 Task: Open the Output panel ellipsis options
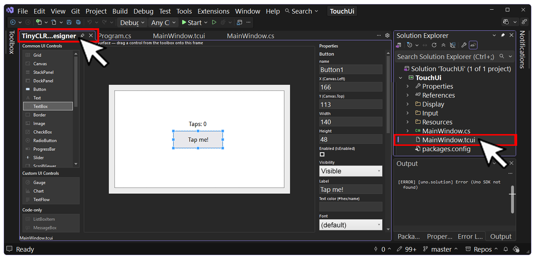tap(510, 173)
